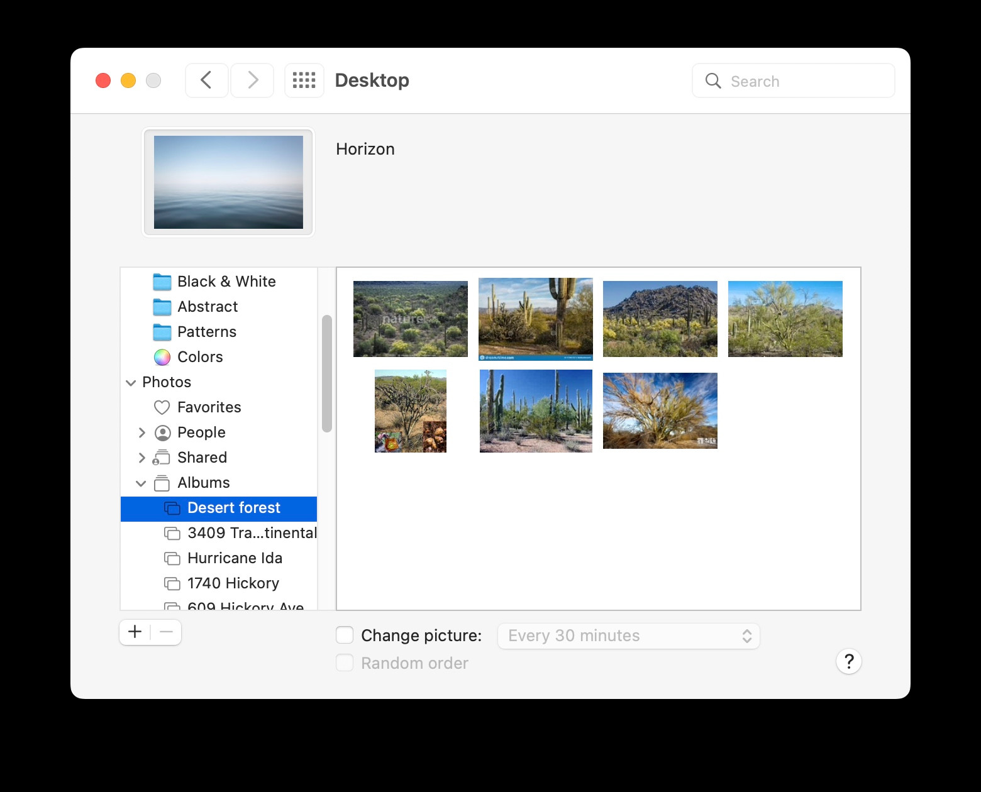Viewport: 981px width, 792px height.
Task: Click the People person icon
Action: click(162, 432)
